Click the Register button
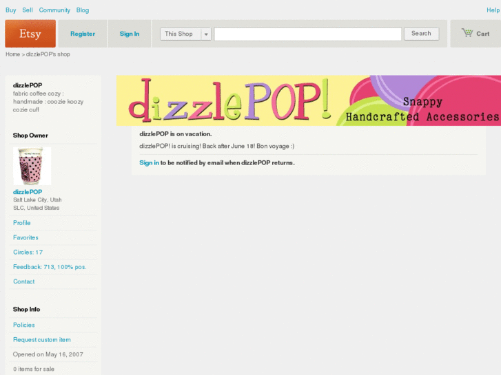The height and width of the screenshot is (375, 501). [83, 34]
